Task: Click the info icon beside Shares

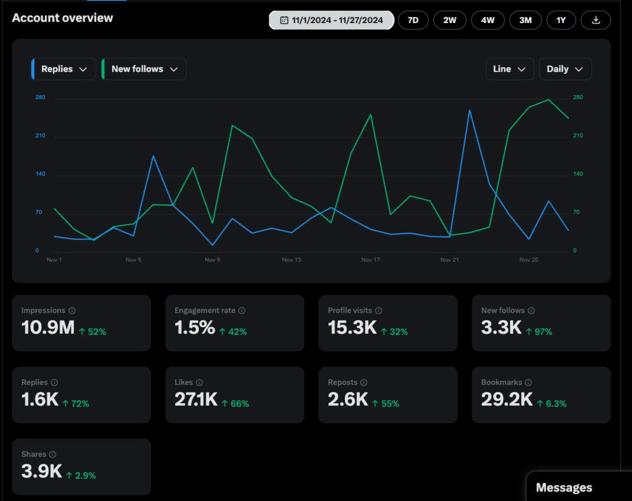Action: click(x=52, y=454)
